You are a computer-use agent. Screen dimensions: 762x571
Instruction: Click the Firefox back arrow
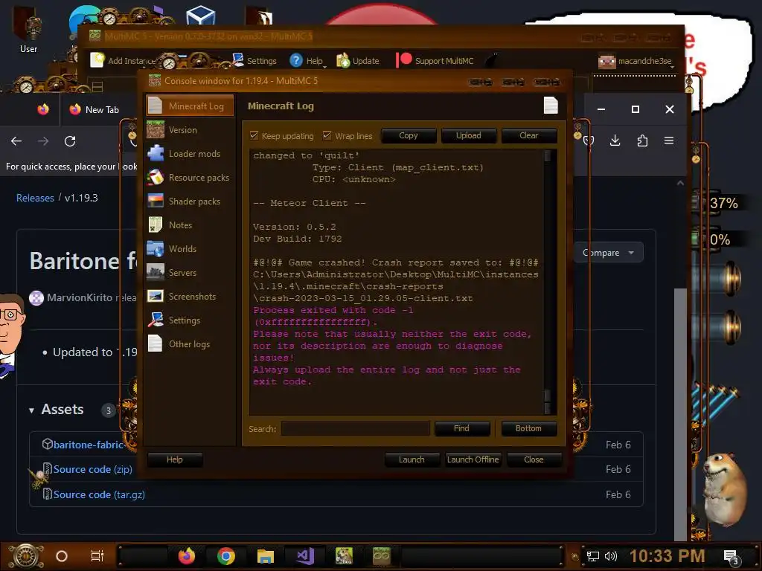tap(16, 141)
